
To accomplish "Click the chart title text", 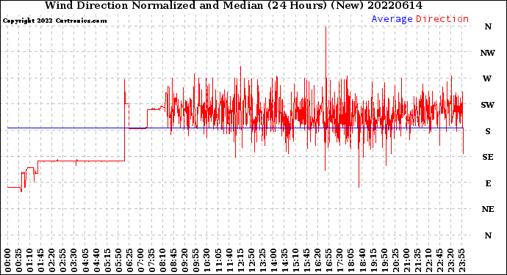I will (x=234, y=5).
